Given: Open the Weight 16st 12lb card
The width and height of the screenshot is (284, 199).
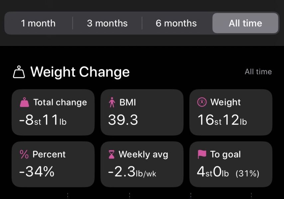Looking at the screenshot, I should (x=231, y=112).
